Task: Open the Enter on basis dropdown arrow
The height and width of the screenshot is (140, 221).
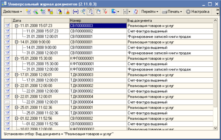Action: pos(118,12)
